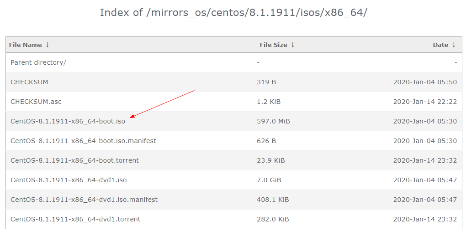The width and height of the screenshot is (466, 231).
Task: Sort listing by File Size header
Action: click(x=273, y=45)
